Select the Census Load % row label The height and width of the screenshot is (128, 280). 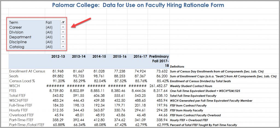22,81
